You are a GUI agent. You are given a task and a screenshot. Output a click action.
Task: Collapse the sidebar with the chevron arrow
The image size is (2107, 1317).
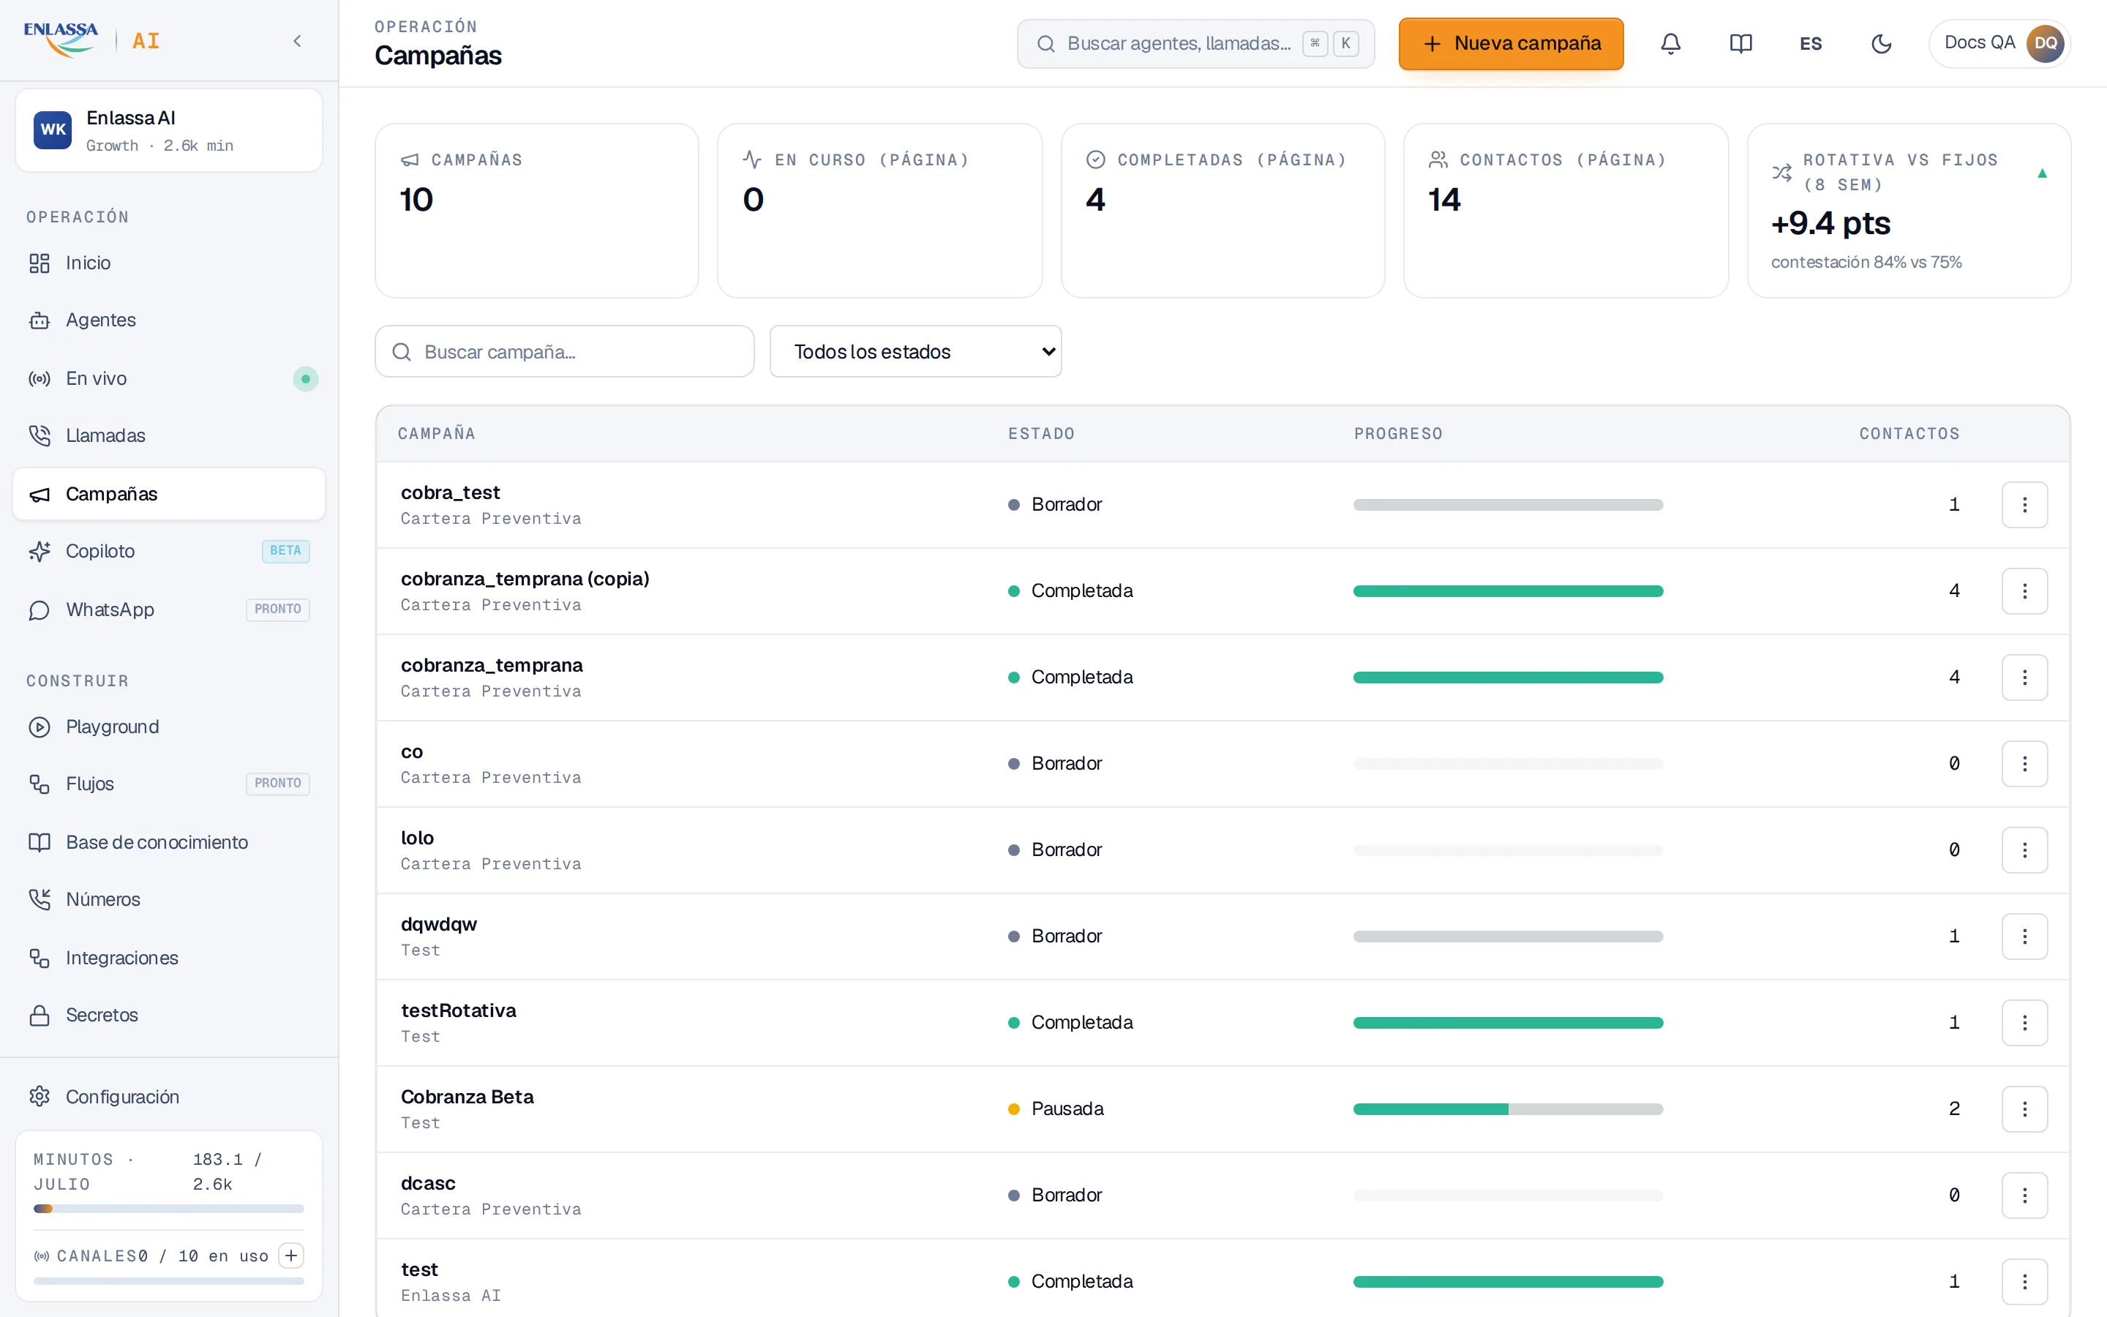pyautogui.click(x=297, y=41)
